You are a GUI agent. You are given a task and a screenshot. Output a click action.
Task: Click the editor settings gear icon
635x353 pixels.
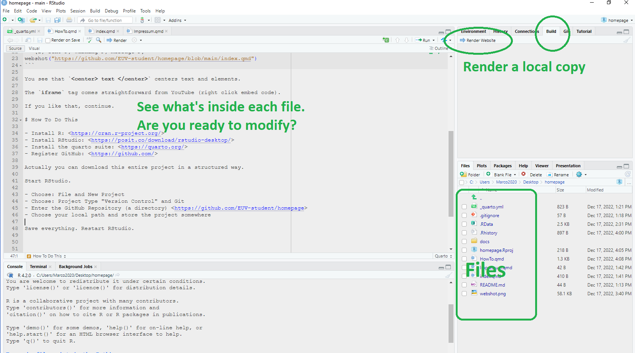coord(134,40)
